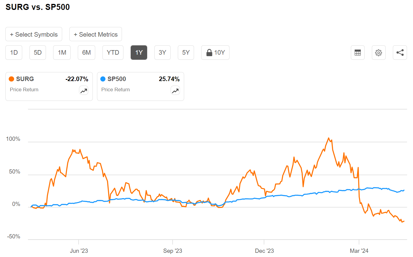Switch to the 1D time range
Screen dimensions: 413x257
coord(14,53)
